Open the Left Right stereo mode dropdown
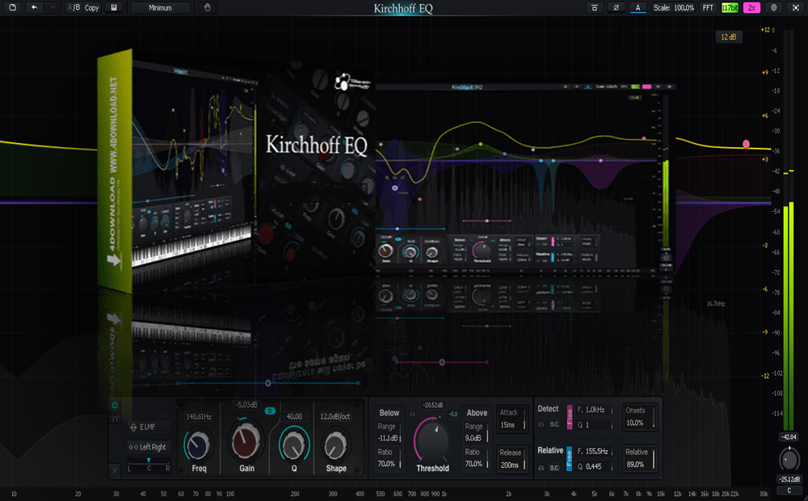 tap(149, 447)
